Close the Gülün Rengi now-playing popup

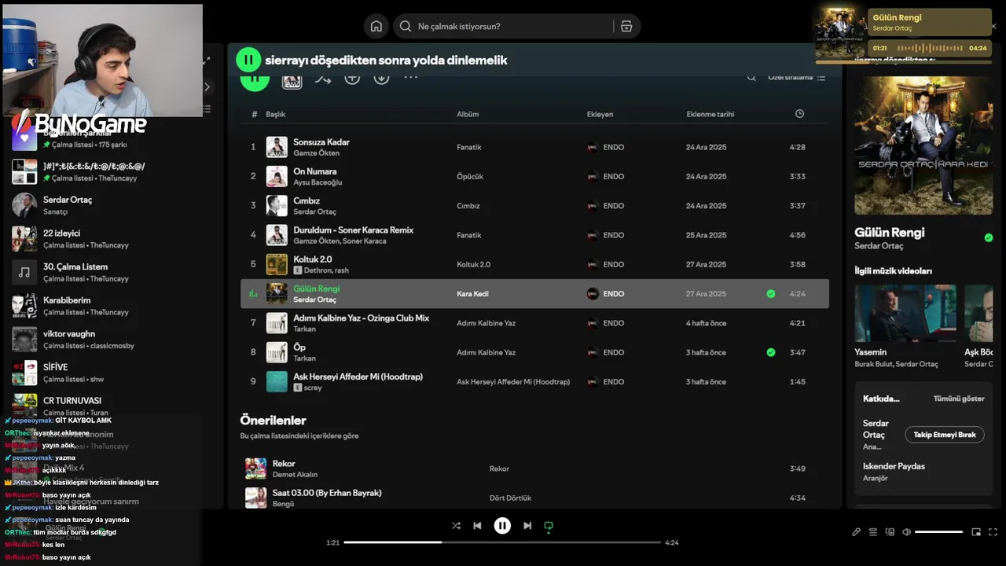click(x=993, y=27)
